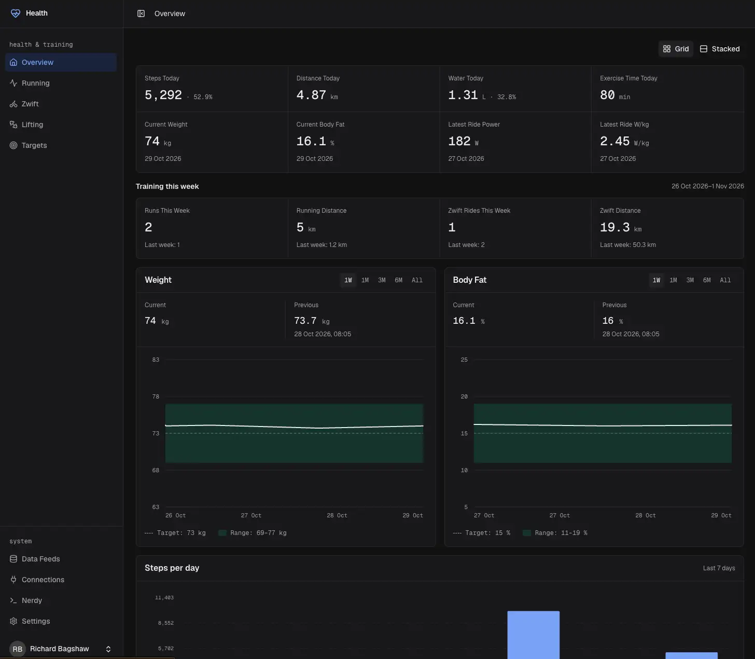This screenshot has width=755, height=659.
Task: Open the Steps Today stat card
Action: (212, 89)
